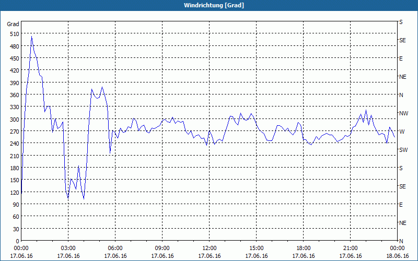Click the "17.06.16" date under 21:00

[x=350, y=256]
